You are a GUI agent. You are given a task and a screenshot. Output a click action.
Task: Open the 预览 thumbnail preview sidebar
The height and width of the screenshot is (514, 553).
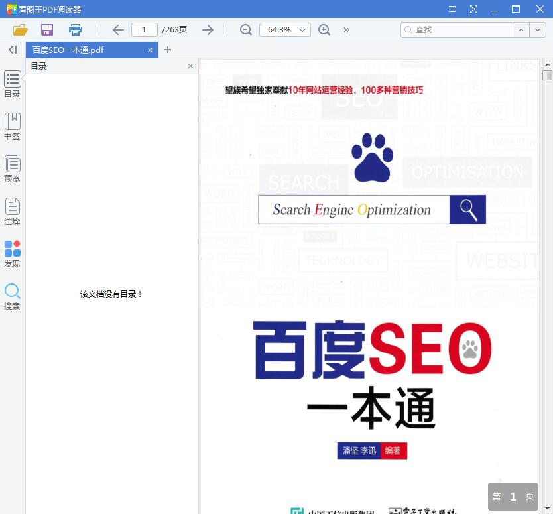13,169
